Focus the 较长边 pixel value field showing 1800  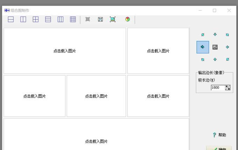[x=218, y=88]
